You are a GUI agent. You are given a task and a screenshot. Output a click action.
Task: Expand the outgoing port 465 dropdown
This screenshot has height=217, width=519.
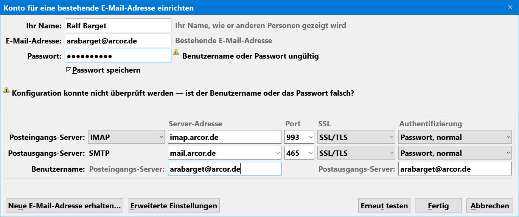click(299, 153)
